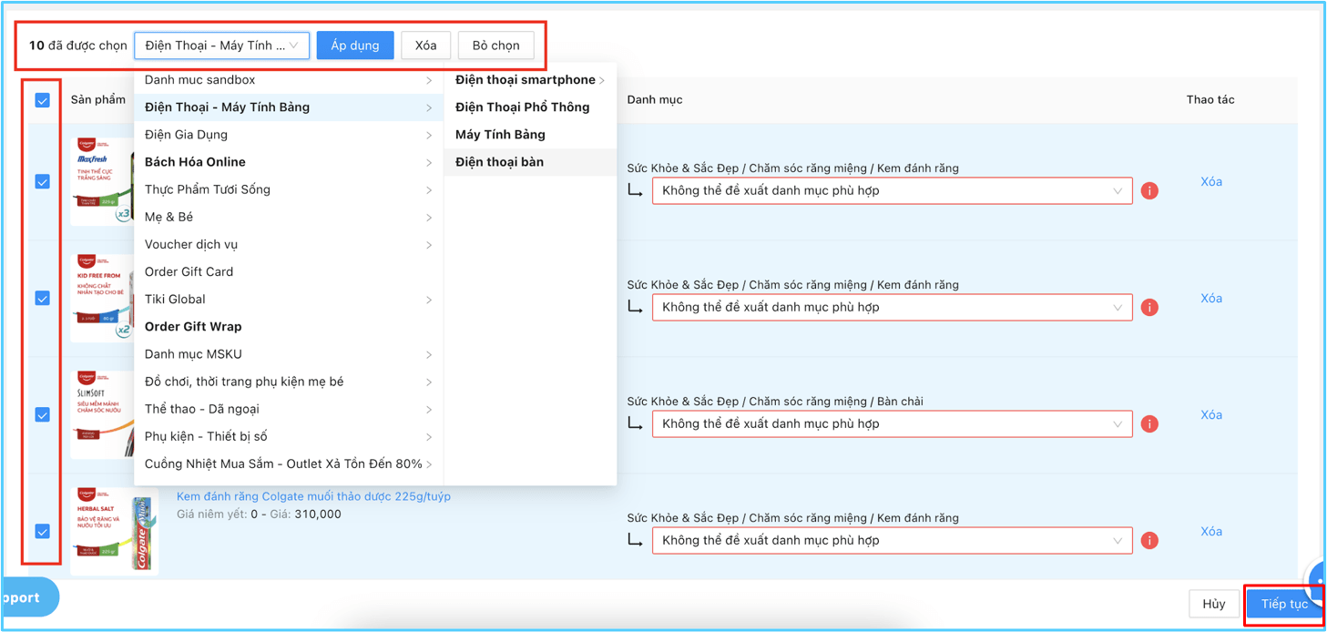The image size is (1327, 632).
Task: Expand Danh mục sandbox submenu
Action: pos(288,80)
